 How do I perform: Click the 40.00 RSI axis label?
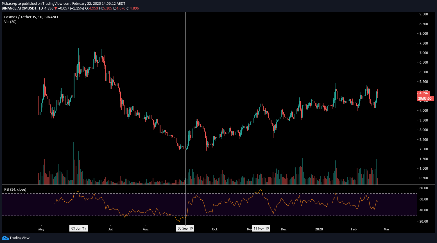(424, 210)
